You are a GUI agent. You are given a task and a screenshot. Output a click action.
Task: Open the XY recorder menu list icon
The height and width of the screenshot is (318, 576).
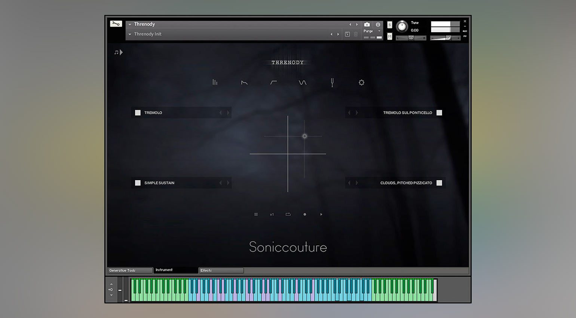pos(256,214)
